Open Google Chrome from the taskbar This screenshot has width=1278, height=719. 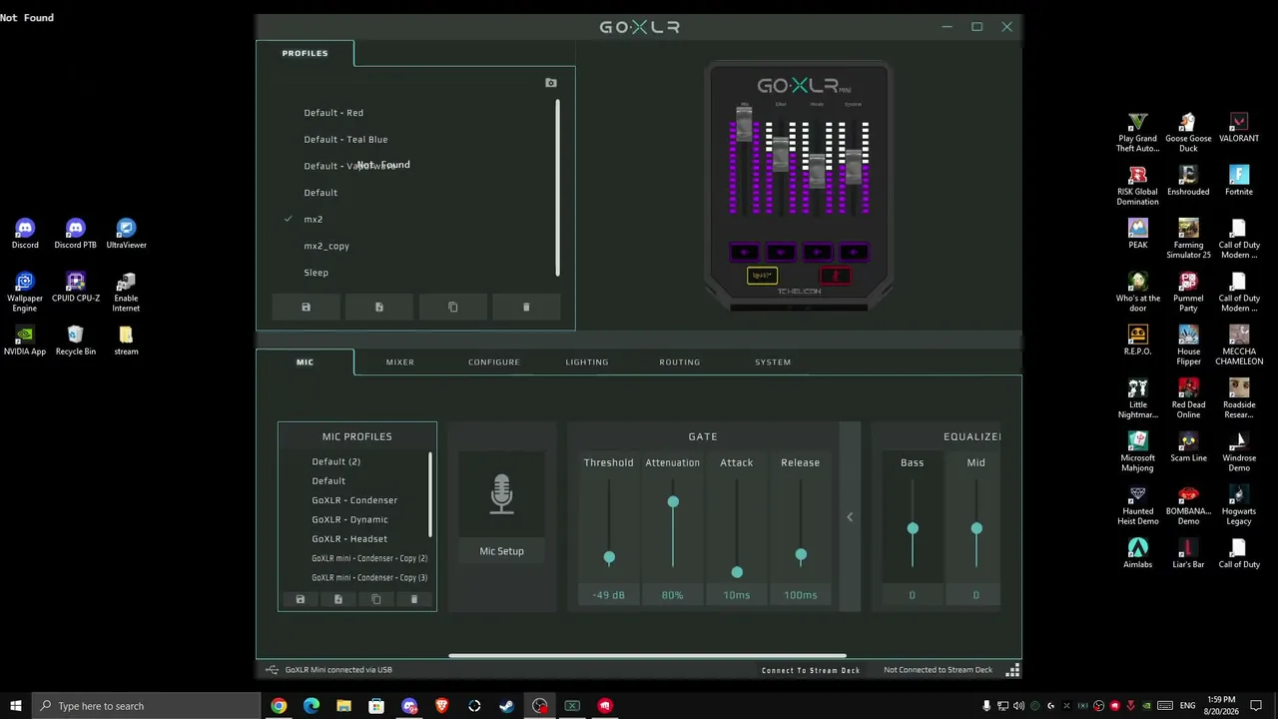[x=279, y=706]
